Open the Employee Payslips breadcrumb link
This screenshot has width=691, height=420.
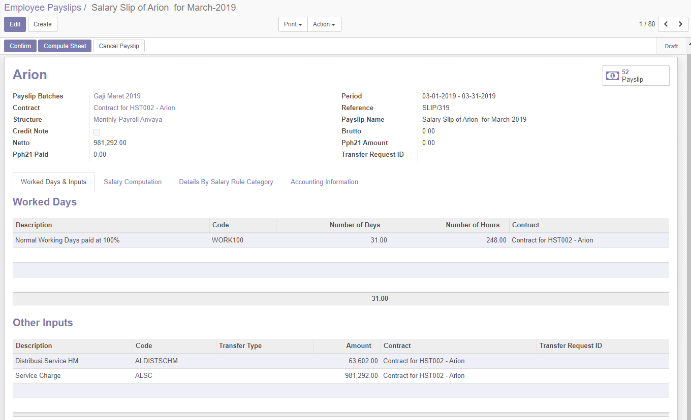(43, 8)
